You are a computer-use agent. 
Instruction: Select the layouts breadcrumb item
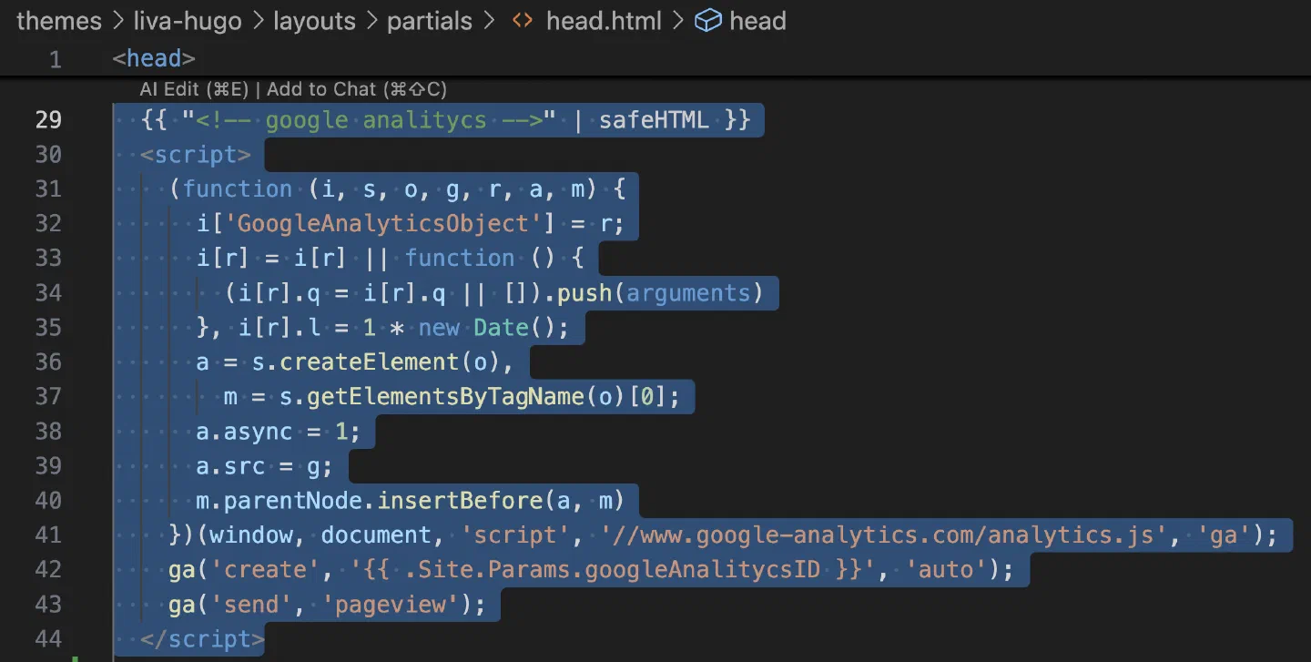[x=315, y=21]
